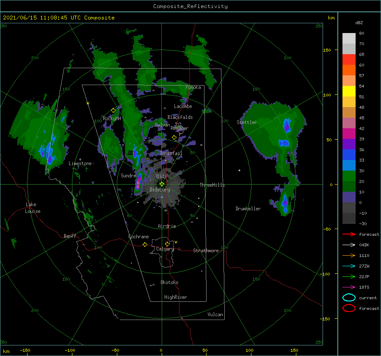
Task: Click the -150 value on bottom axis
Action: pyautogui.click(x=25, y=350)
